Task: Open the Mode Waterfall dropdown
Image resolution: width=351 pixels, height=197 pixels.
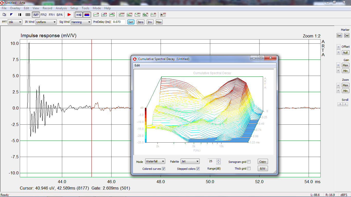Action: pos(155,161)
